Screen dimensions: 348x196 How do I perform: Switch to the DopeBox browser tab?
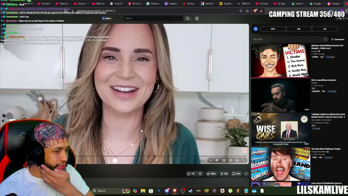[226, 4]
